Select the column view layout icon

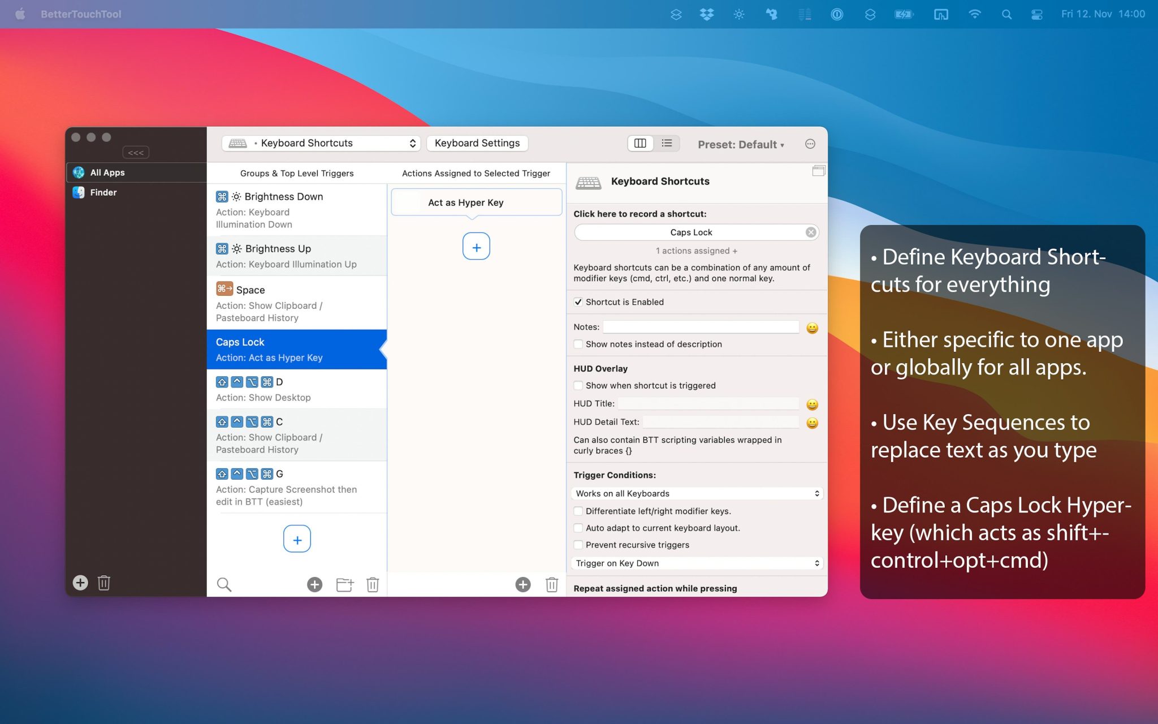[640, 143]
